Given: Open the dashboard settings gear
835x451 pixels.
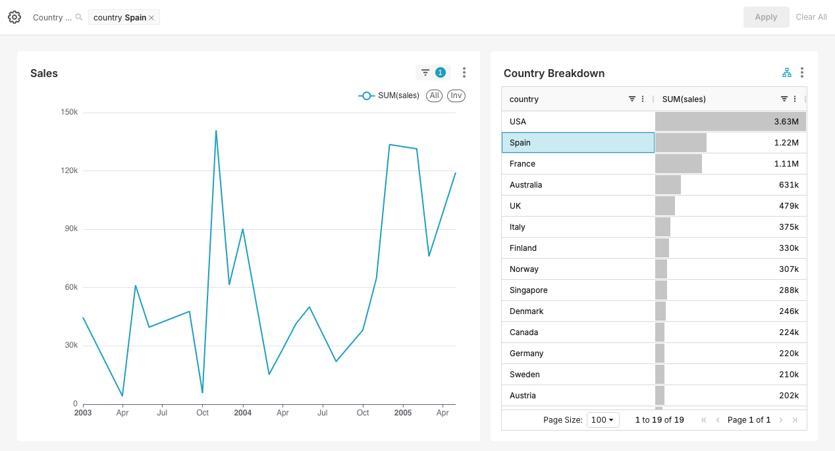Looking at the screenshot, I should click(14, 17).
